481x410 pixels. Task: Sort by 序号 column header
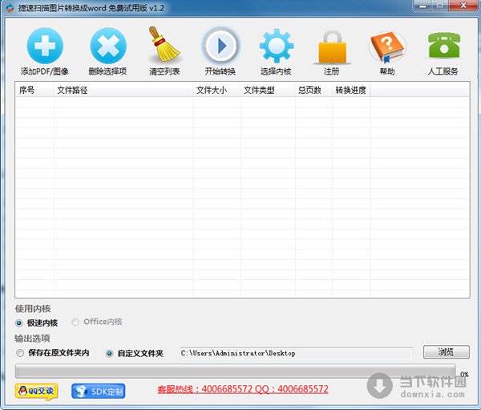pos(34,90)
